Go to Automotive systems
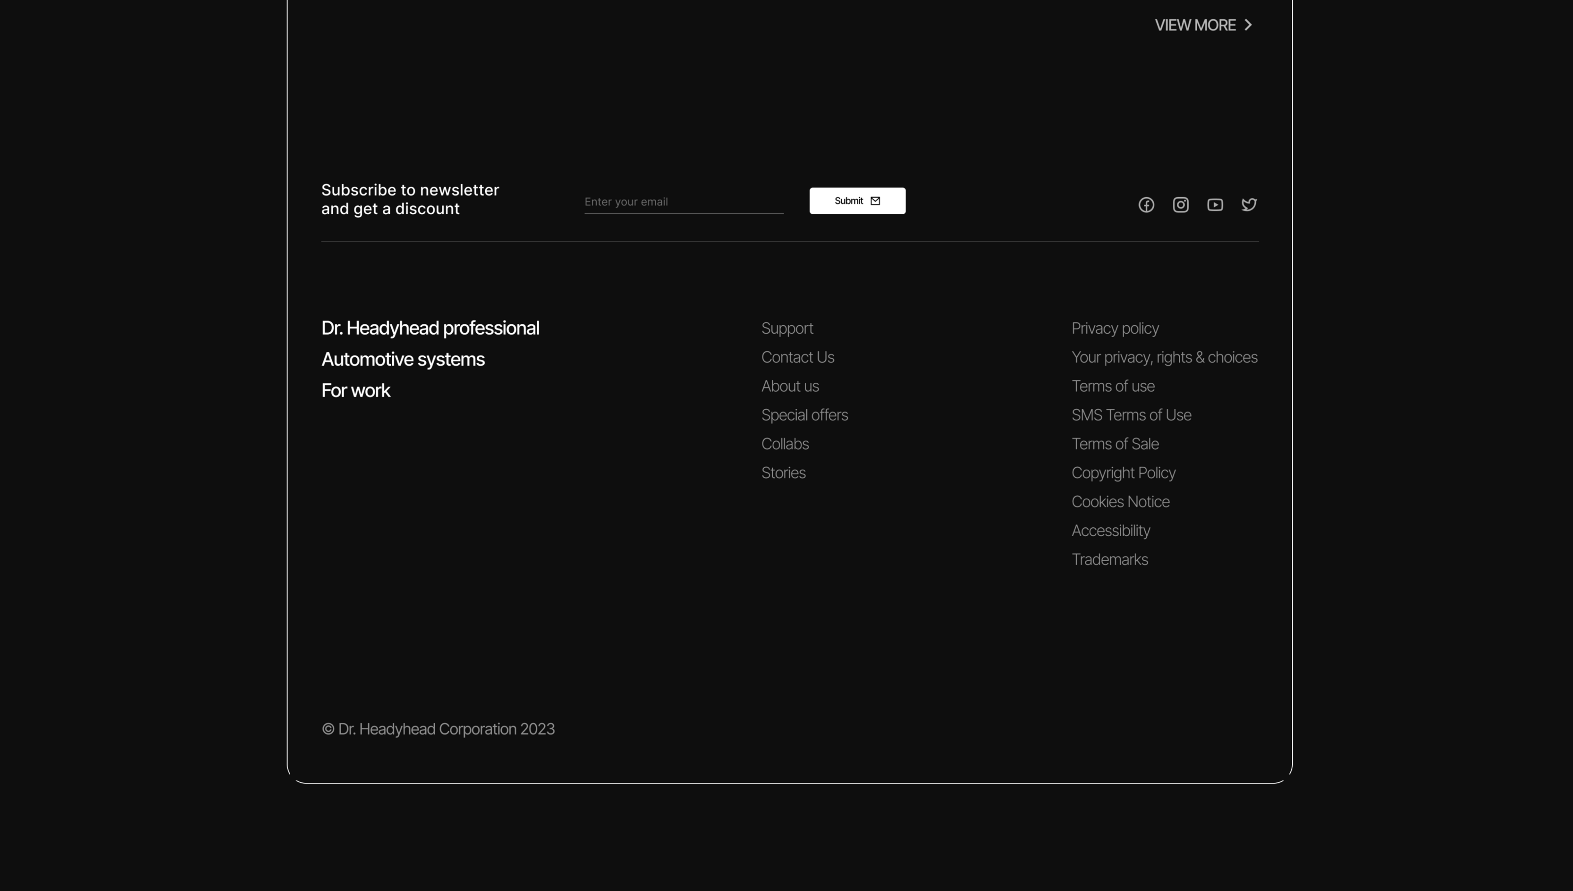1573x891 pixels. pyautogui.click(x=403, y=359)
